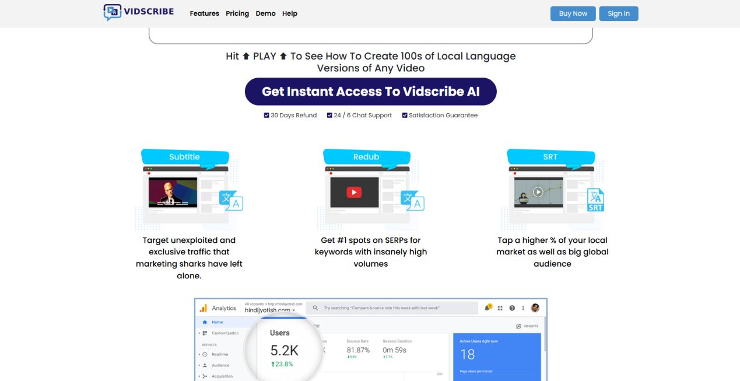Click the Active Users right now 18 value
Image resolution: width=740 pixels, height=381 pixels.
tap(468, 354)
